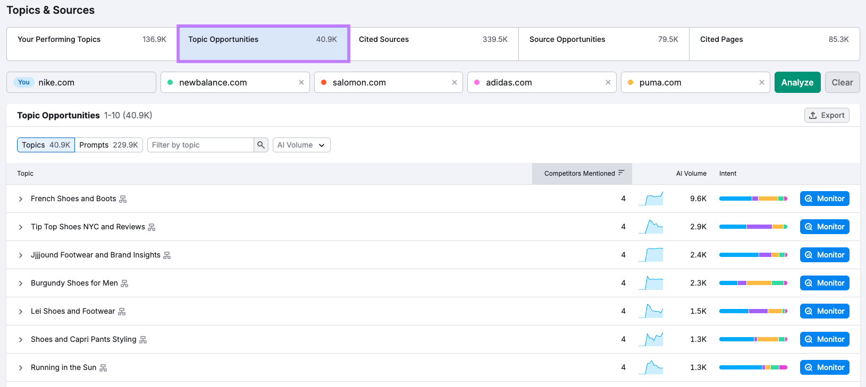Expand the Tip Top Shoes NYC and Reviews row
Viewport: 866px width, 387px height.
(21, 227)
